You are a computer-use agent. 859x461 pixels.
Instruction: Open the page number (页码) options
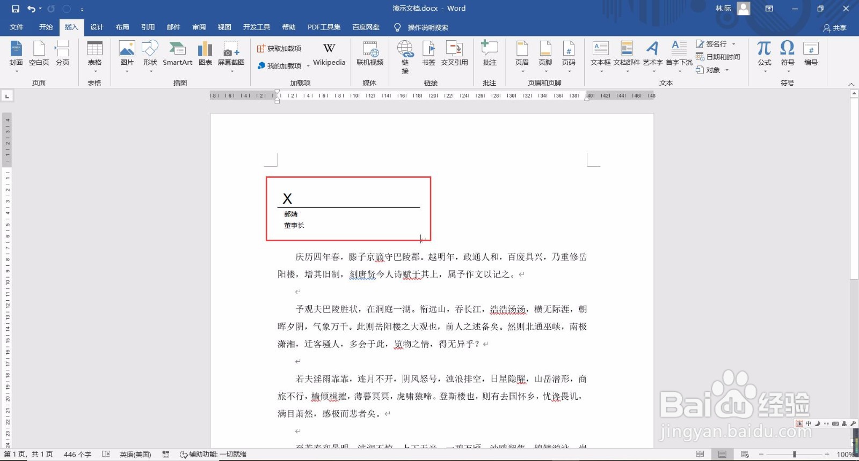click(x=569, y=56)
